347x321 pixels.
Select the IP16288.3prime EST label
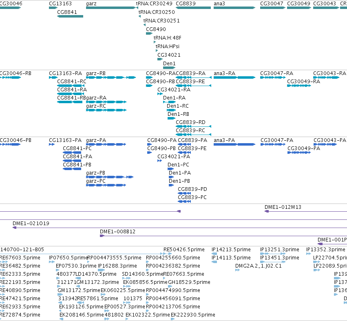tap(117, 266)
